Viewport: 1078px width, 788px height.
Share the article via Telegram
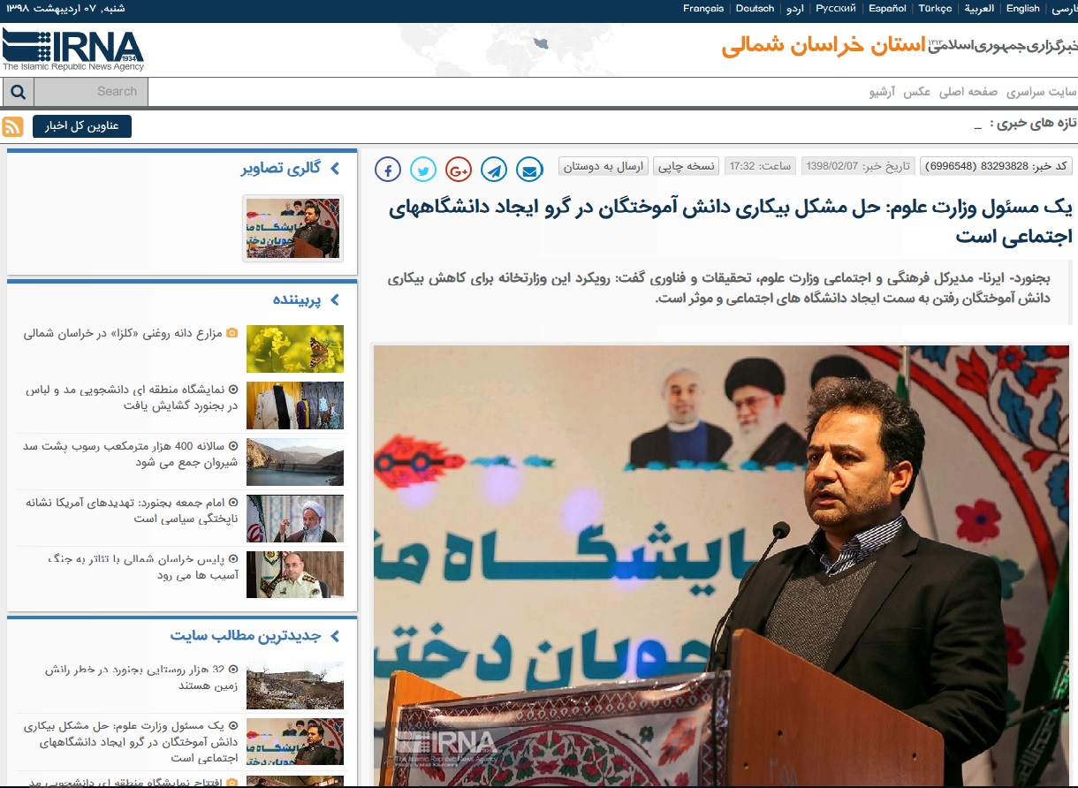(x=494, y=169)
